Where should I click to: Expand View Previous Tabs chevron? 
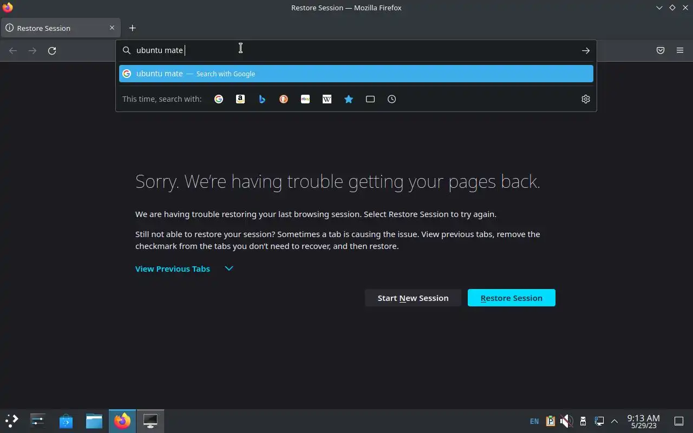click(229, 268)
